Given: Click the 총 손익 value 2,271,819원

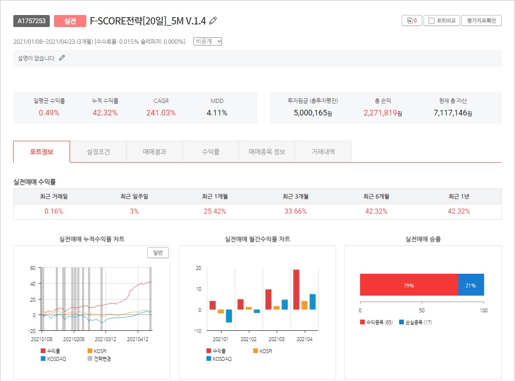Looking at the screenshot, I should tap(382, 113).
